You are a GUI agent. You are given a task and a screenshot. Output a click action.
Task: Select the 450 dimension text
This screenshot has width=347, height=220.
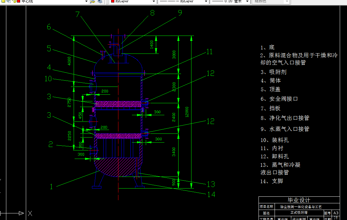coord(80,116)
